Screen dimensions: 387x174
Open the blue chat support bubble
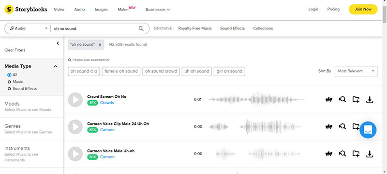coord(368,130)
